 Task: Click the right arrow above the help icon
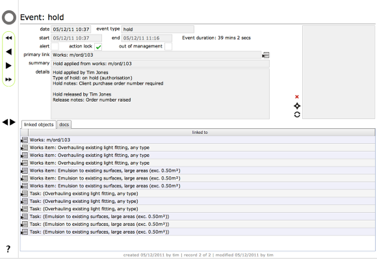coord(12,122)
